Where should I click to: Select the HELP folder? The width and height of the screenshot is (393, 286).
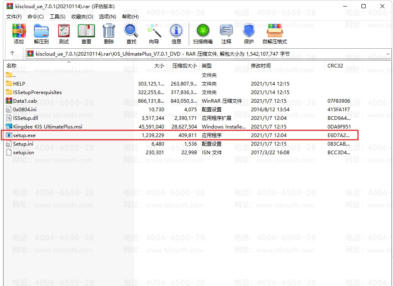click(x=19, y=83)
